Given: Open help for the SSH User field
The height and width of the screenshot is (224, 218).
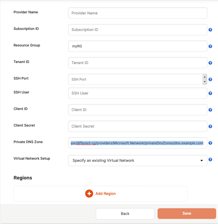Looking at the screenshot, I should pyautogui.click(x=210, y=93).
